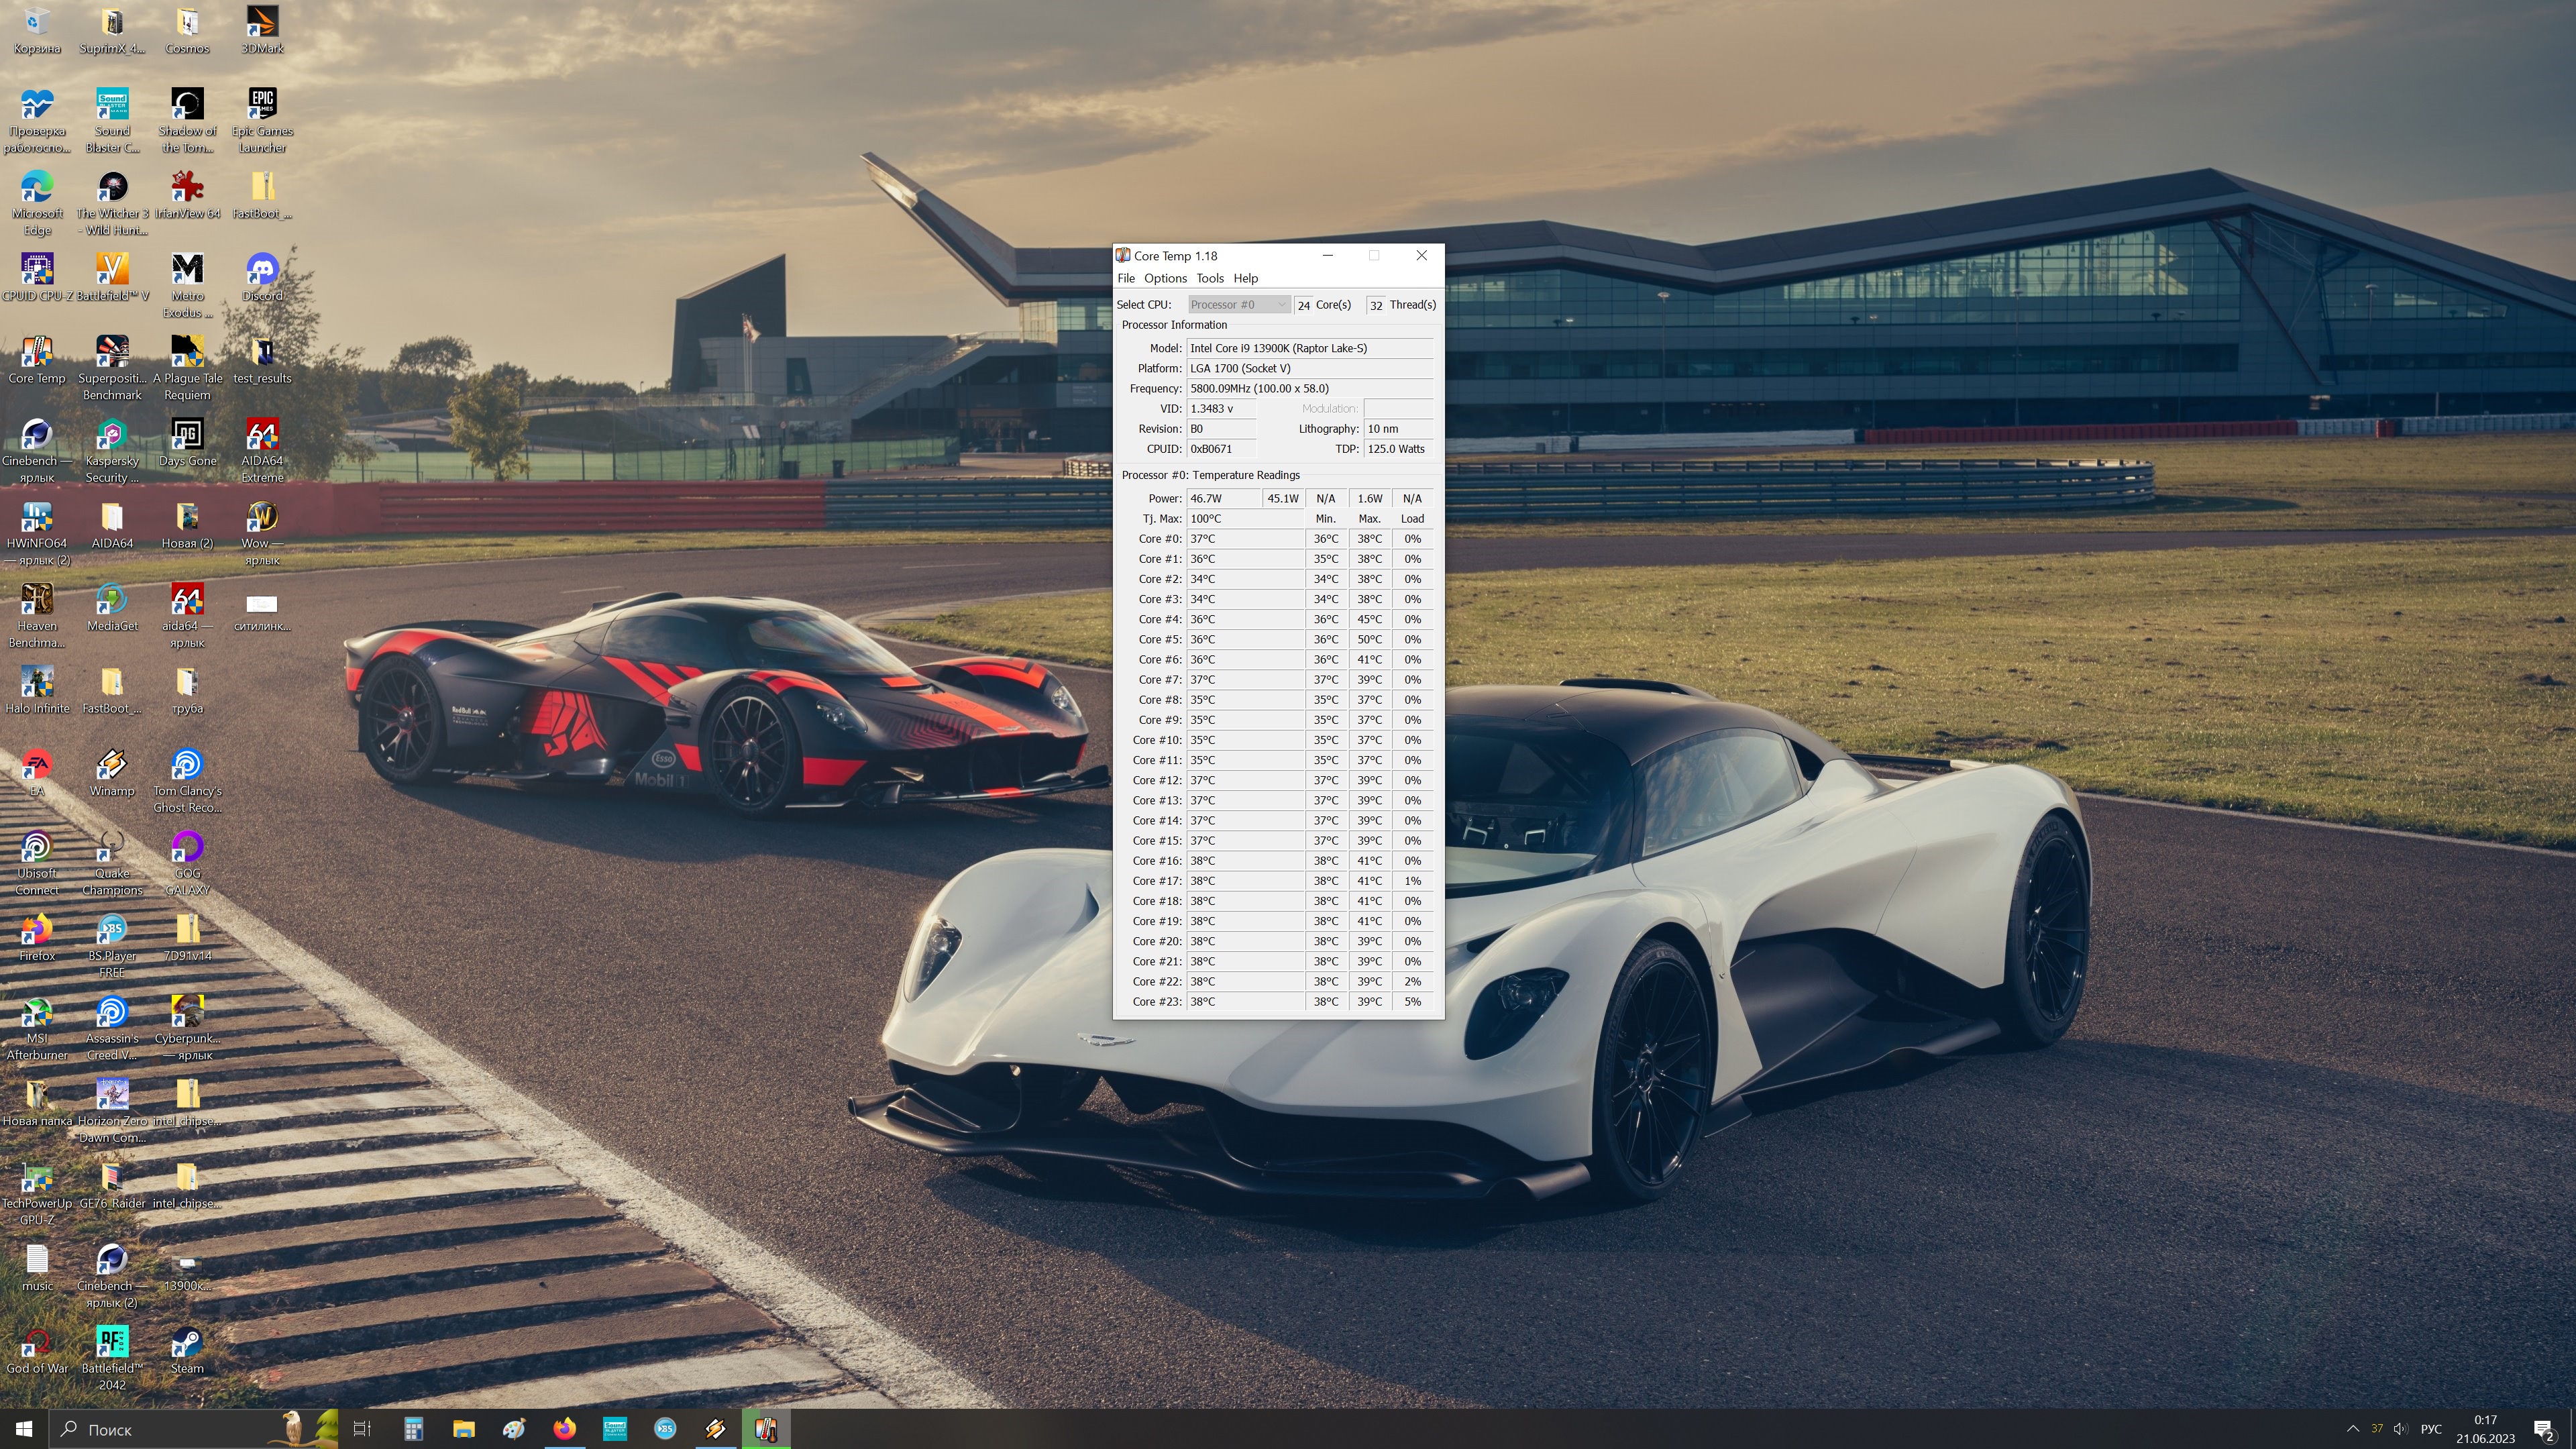Open the Select CPU Processor #0 dropdown
The width and height of the screenshot is (2576, 1449).
pyautogui.click(x=1238, y=305)
